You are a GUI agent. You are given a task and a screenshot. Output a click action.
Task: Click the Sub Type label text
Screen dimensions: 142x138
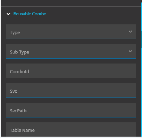coord(19,52)
